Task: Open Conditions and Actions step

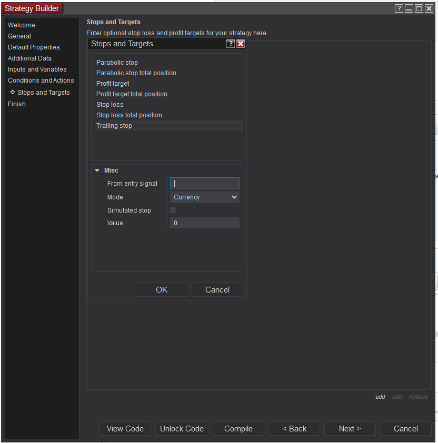Action: coord(41,80)
